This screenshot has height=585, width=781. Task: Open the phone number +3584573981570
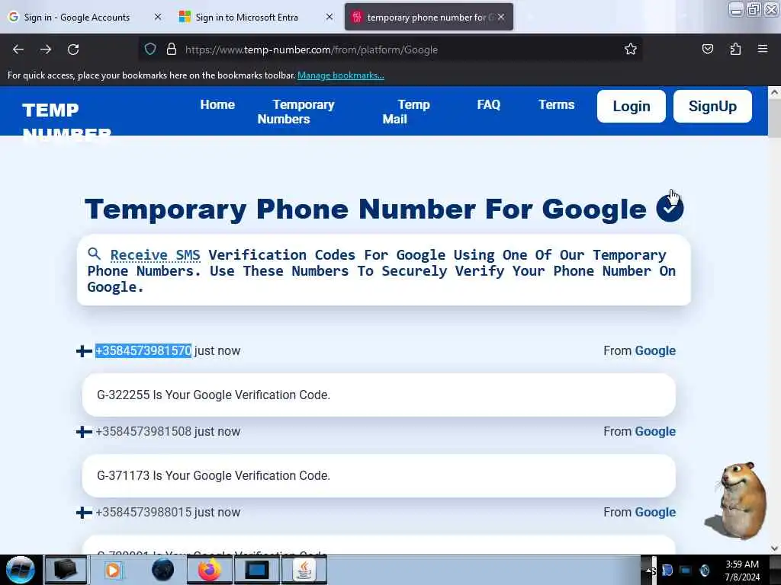(x=143, y=350)
